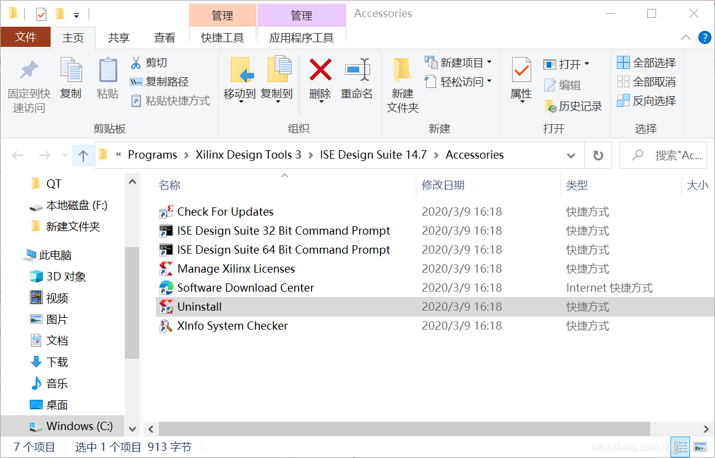This screenshot has width=715, height=458.
Task: Open Help with the question mark icon
Action: (x=704, y=37)
